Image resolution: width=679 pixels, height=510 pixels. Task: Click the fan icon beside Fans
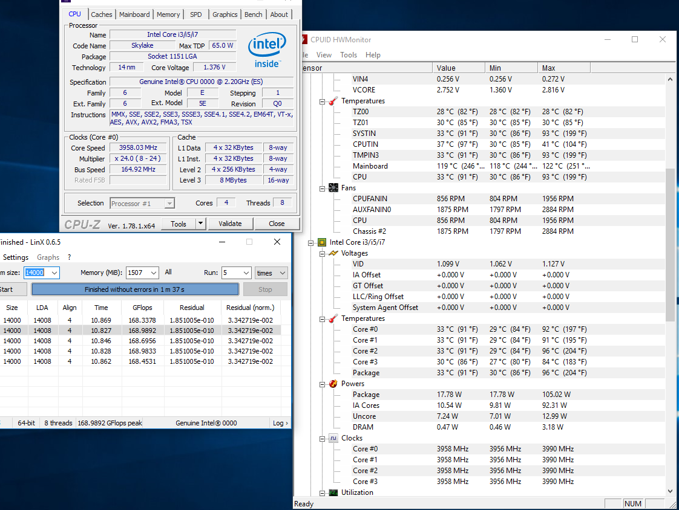(x=333, y=188)
